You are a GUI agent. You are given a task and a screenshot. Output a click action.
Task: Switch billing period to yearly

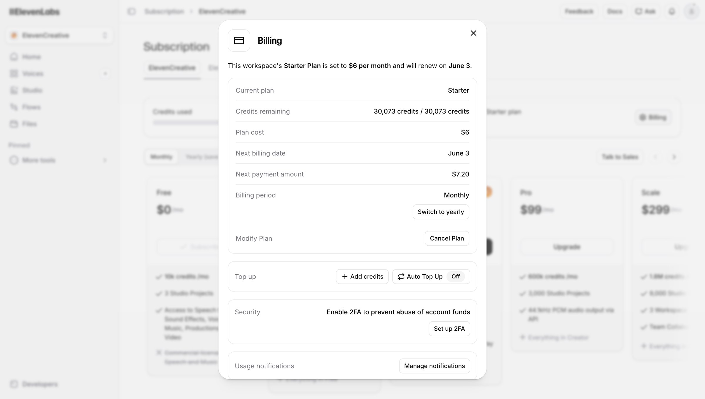point(441,212)
